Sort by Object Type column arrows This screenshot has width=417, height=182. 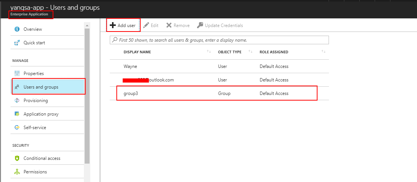pos(250,51)
